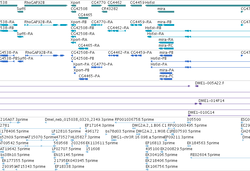The image size is (250, 171).
Task: Select the mira-RA transcript
Action: 166,43
